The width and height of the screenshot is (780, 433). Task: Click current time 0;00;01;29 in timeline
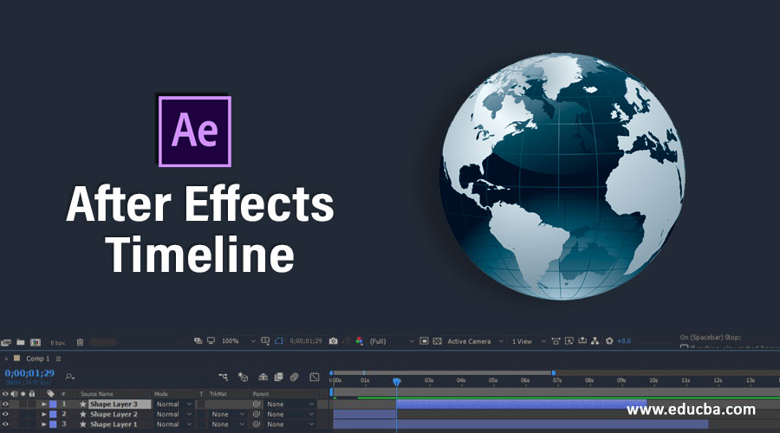tap(29, 373)
